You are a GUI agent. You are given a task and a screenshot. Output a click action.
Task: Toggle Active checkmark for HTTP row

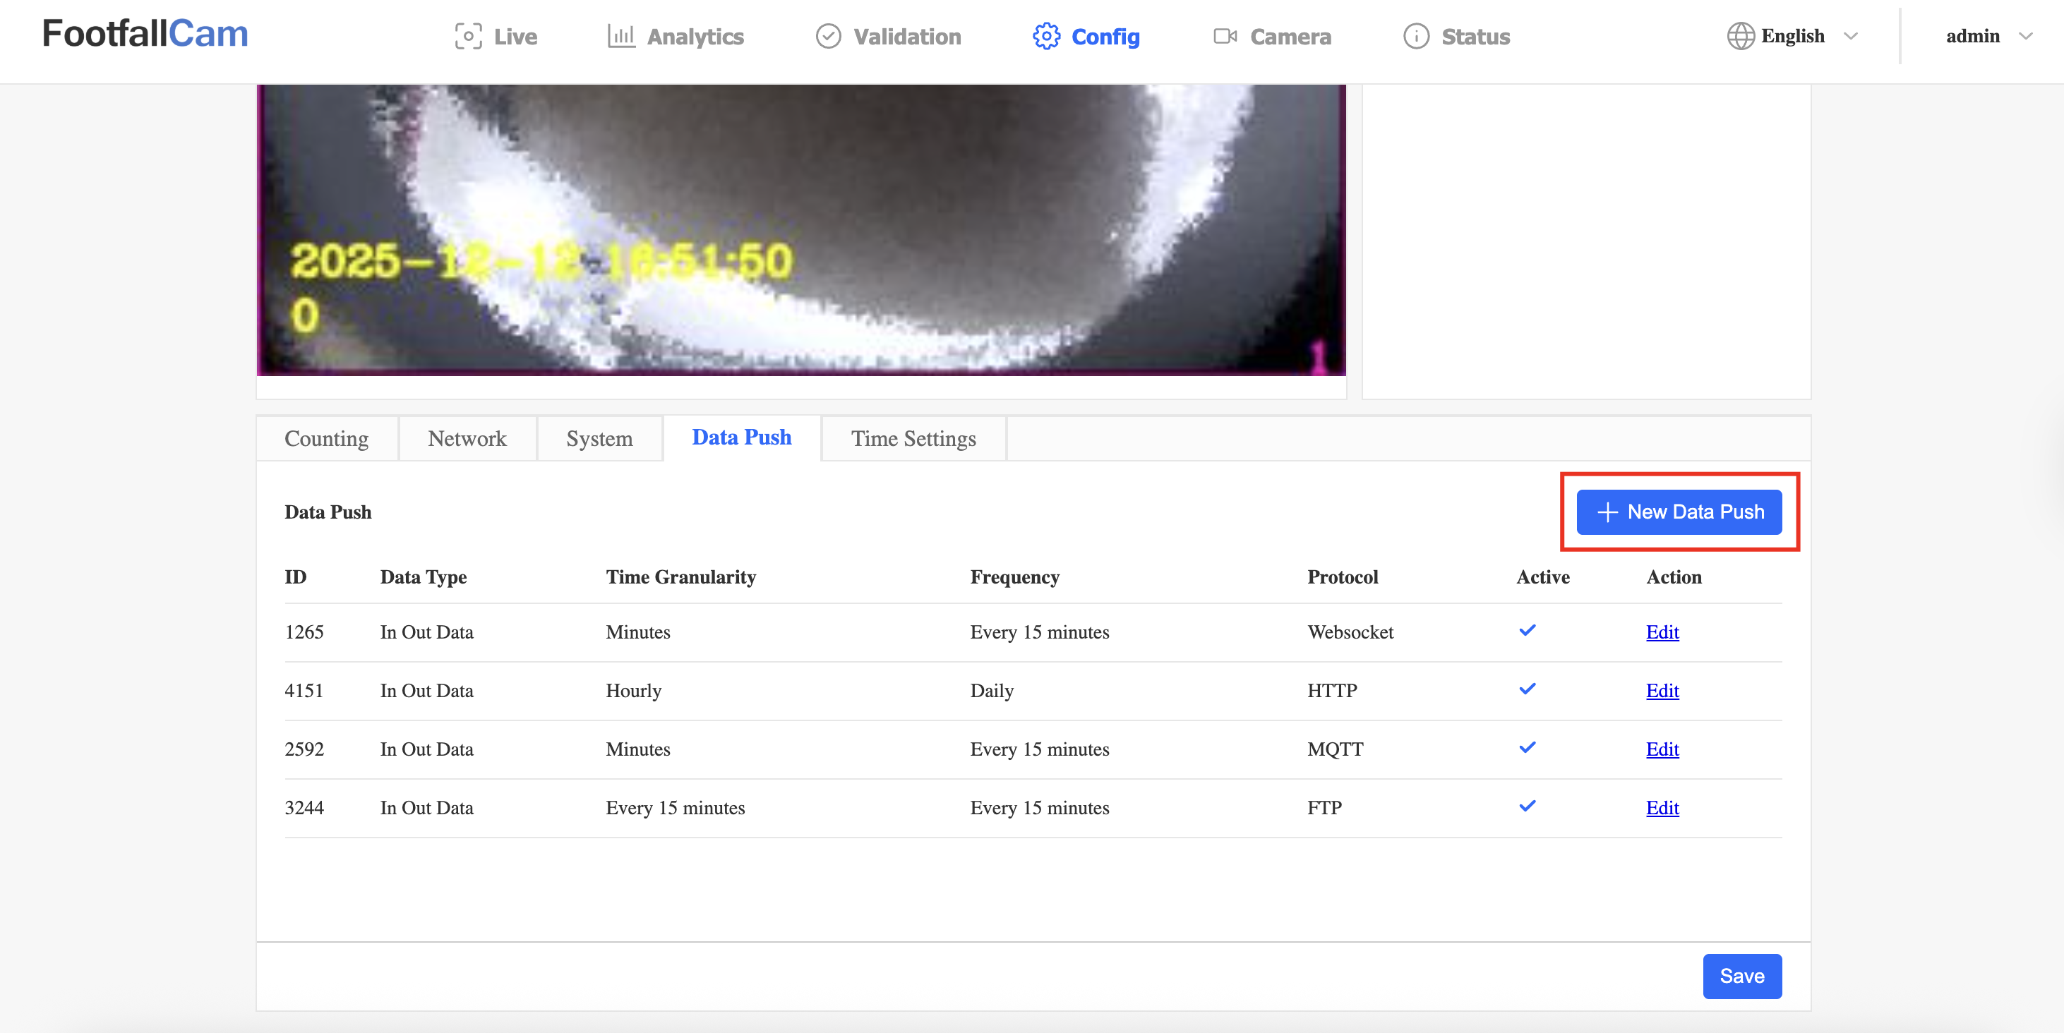[1527, 689]
